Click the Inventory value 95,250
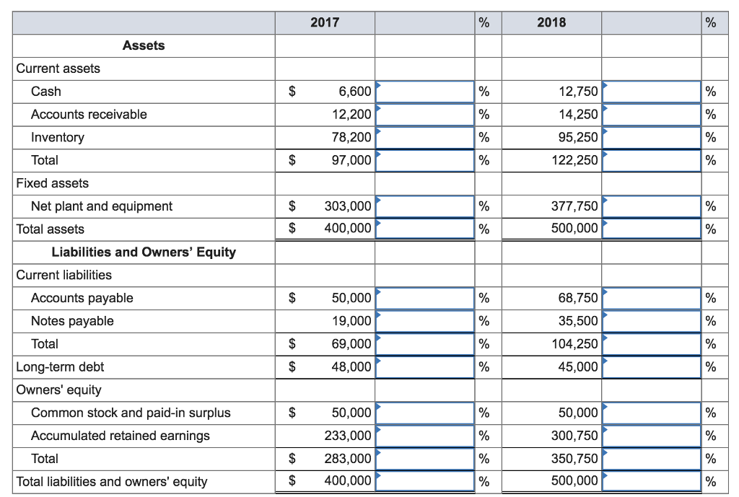The height and width of the screenshot is (497, 739). point(578,138)
